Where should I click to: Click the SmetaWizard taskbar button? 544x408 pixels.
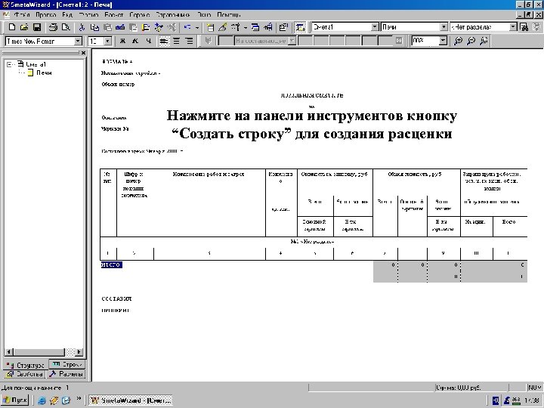pyautogui.click(x=131, y=400)
